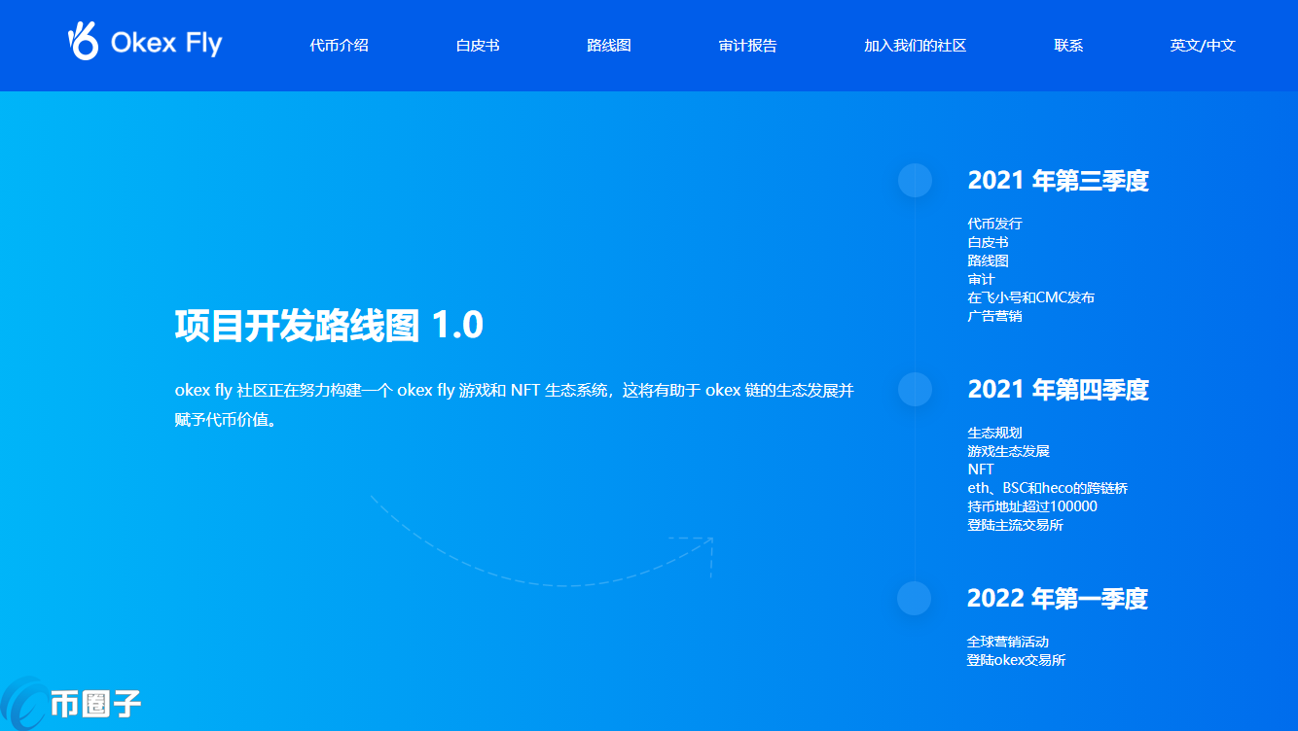Click the 广告营销 roadmap entry
1298x731 pixels.
click(x=994, y=316)
